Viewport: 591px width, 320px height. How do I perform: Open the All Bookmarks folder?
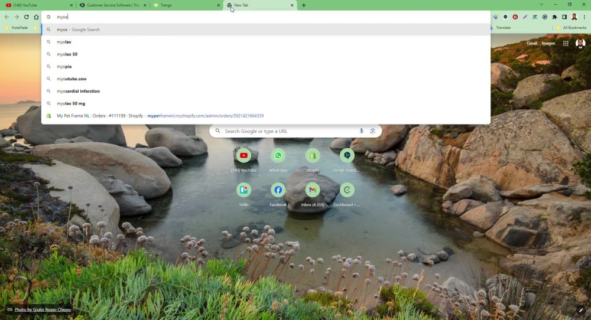(571, 28)
